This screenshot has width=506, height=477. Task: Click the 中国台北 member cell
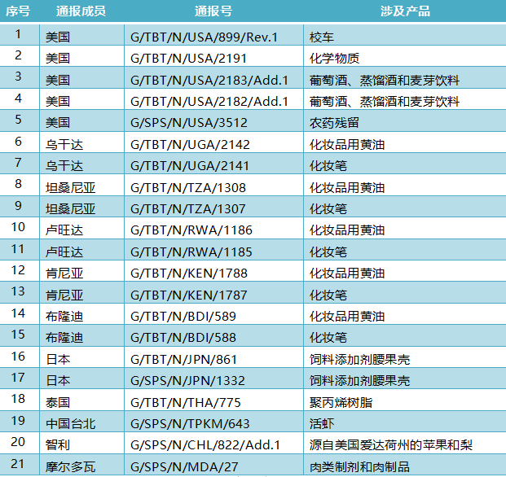(82, 422)
